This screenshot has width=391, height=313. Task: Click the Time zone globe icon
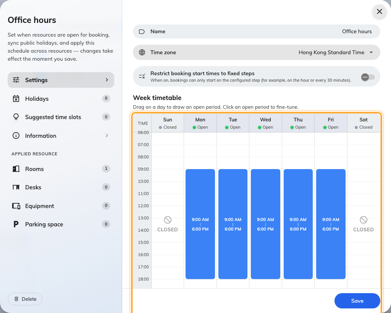click(142, 52)
